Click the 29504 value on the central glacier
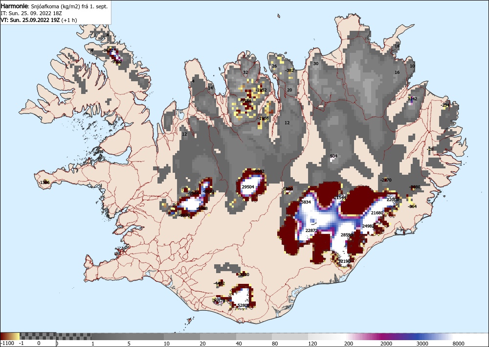This screenshot has height=347, width=489. 248,187
